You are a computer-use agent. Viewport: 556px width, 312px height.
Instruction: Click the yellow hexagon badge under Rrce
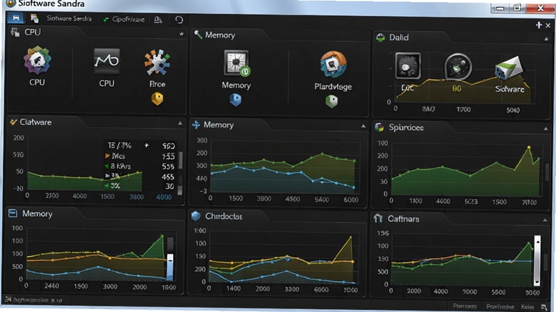[x=158, y=99]
